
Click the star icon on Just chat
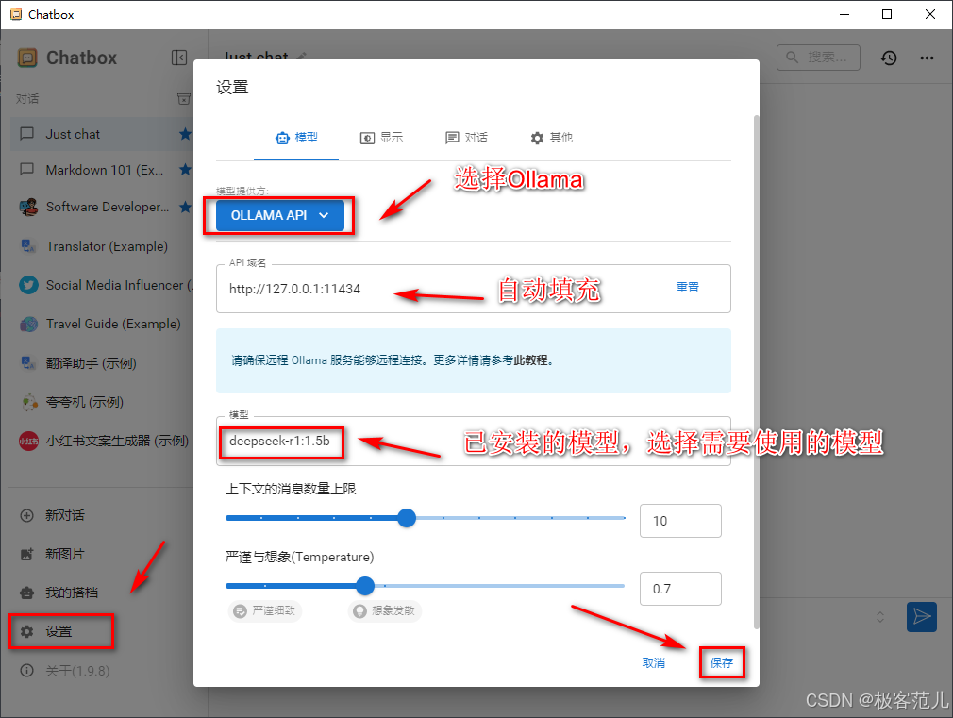(185, 134)
